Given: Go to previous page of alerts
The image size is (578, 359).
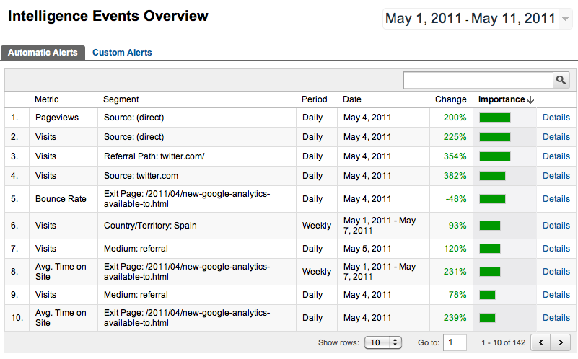Looking at the screenshot, I should [541, 342].
